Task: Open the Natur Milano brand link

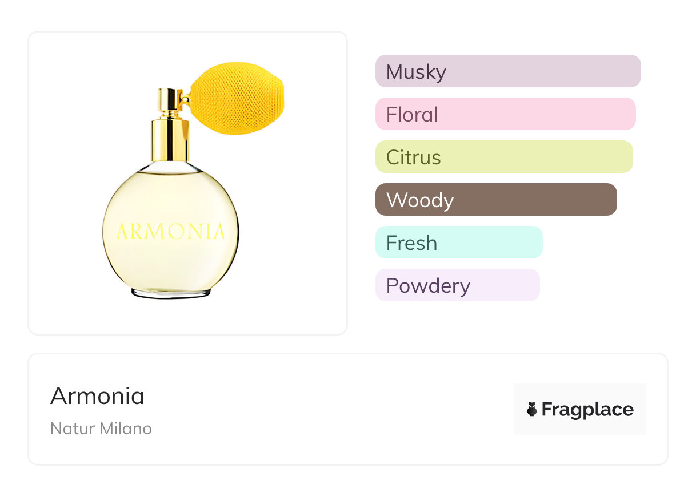Action: coord(101,429)
